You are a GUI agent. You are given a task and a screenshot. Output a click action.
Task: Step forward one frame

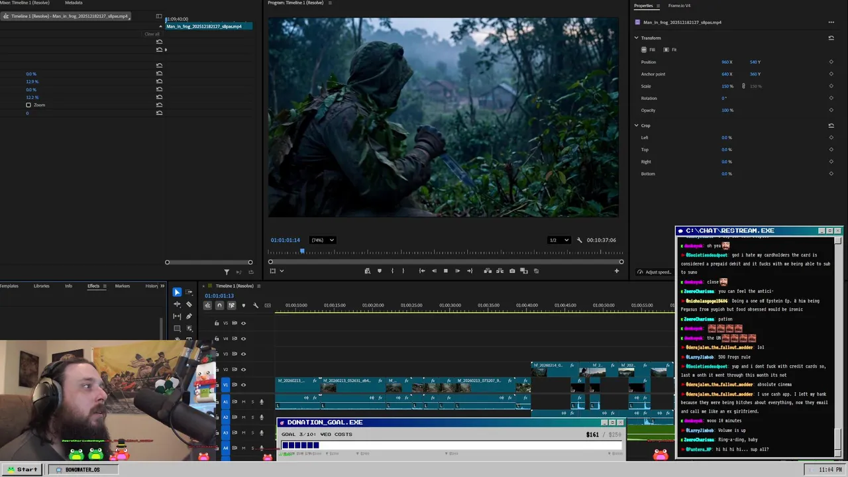[457, 271]
